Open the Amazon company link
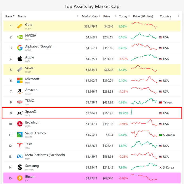 pos(31,90)
